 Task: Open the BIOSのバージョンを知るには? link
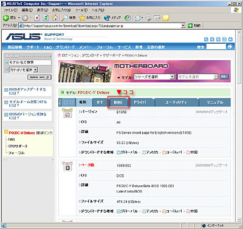pos(27,116)
